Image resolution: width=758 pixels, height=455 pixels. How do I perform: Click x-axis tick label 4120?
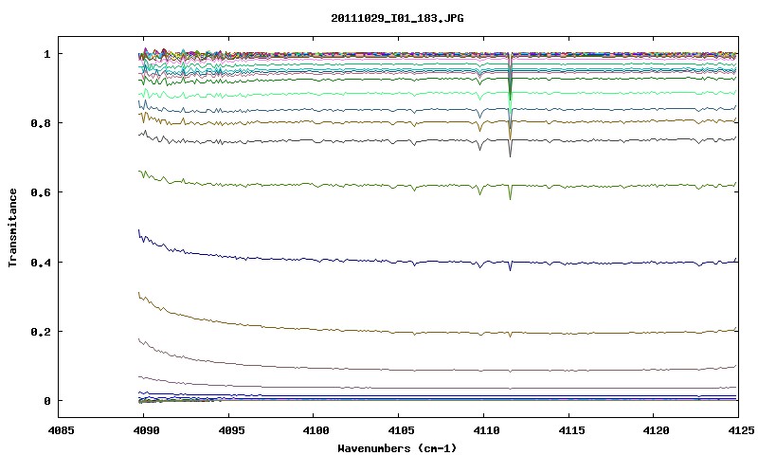pos(657,430)
